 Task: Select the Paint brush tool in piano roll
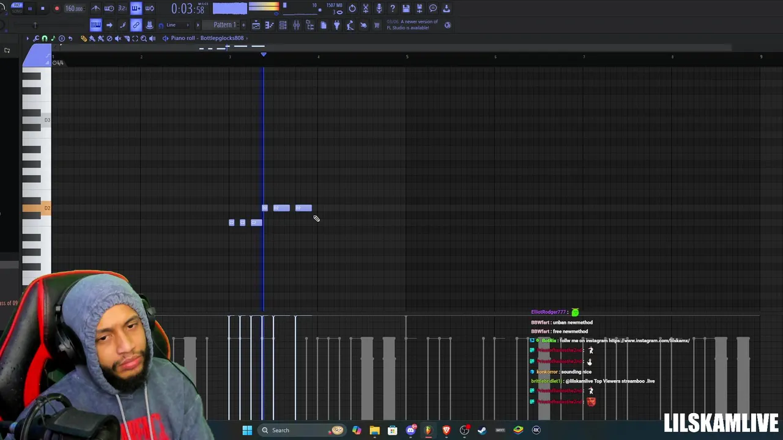point(92,38)
